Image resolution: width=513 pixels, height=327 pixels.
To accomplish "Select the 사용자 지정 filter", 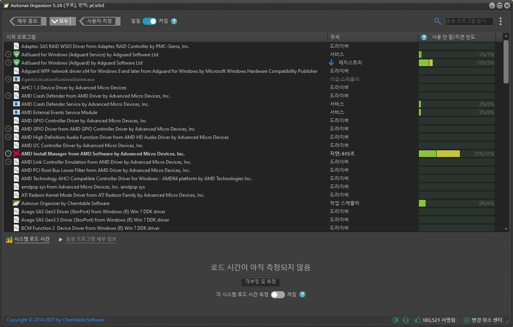I will tap(100, 21).
